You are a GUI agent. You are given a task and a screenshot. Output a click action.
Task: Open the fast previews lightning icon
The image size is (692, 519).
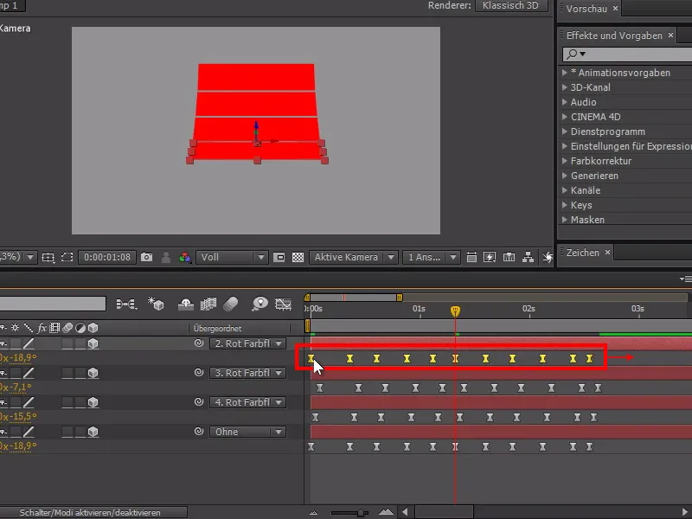[490, 257]
